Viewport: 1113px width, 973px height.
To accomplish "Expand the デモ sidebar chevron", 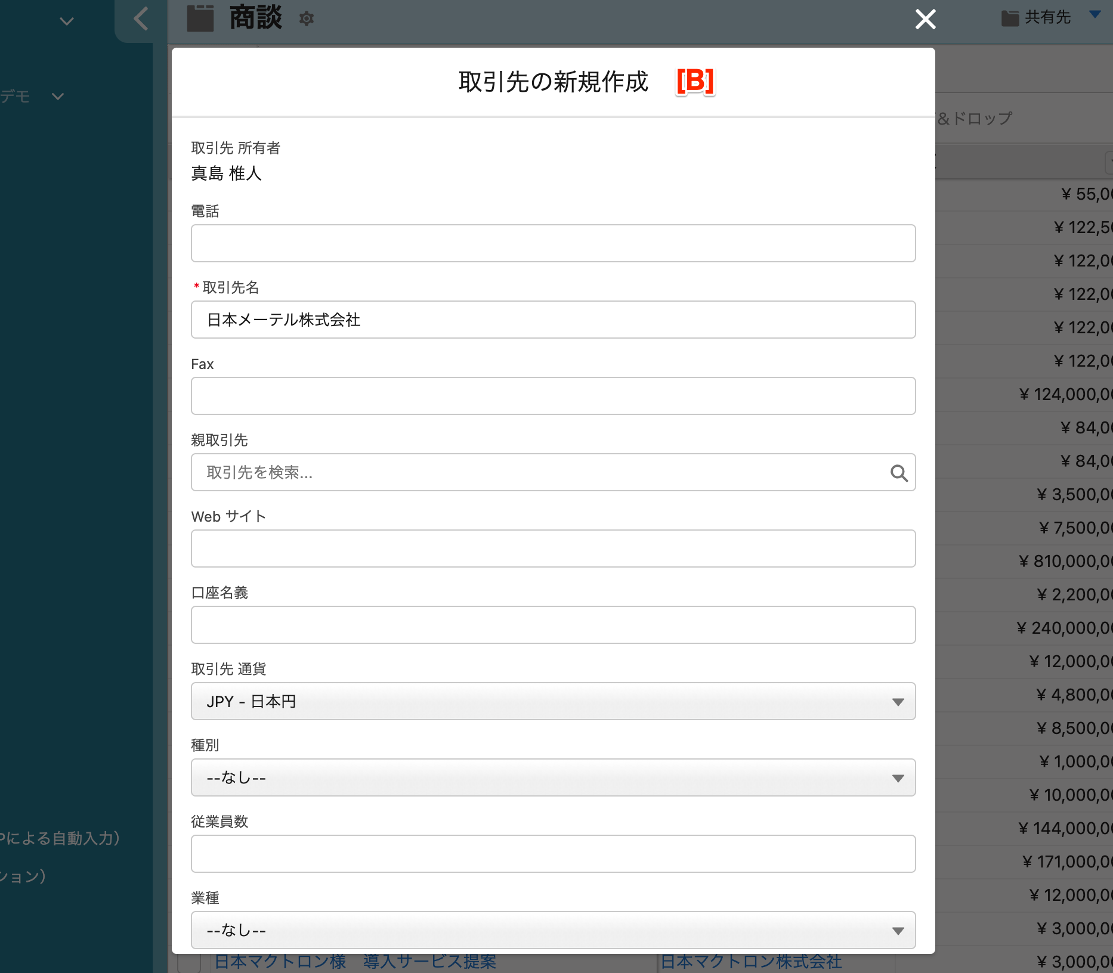I will [58, 97].
